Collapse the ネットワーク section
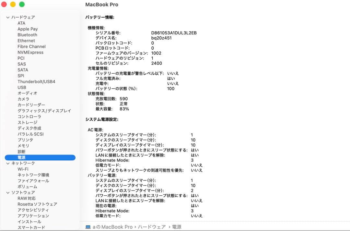The height and width of the screenshot is (231, 350). pos(7,163)
